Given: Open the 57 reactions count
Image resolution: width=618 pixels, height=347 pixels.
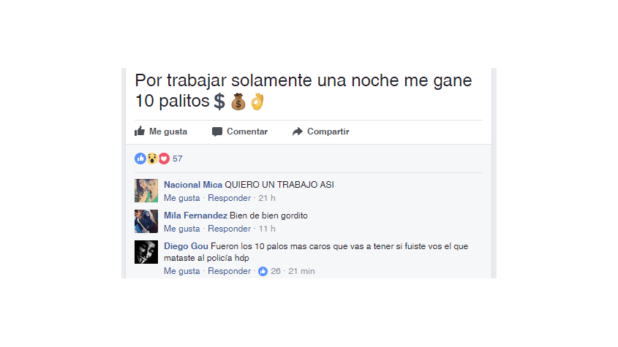Looking at the screenshot, I should pyautogui.click(x=178, y=159).
